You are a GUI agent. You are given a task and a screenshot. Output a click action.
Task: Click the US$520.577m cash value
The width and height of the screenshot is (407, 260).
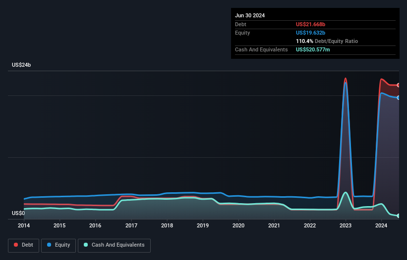(x=313, y=49)
